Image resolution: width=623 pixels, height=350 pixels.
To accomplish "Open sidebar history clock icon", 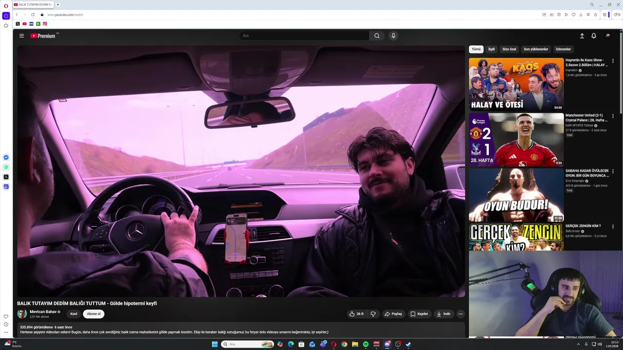I will point(6,324).
